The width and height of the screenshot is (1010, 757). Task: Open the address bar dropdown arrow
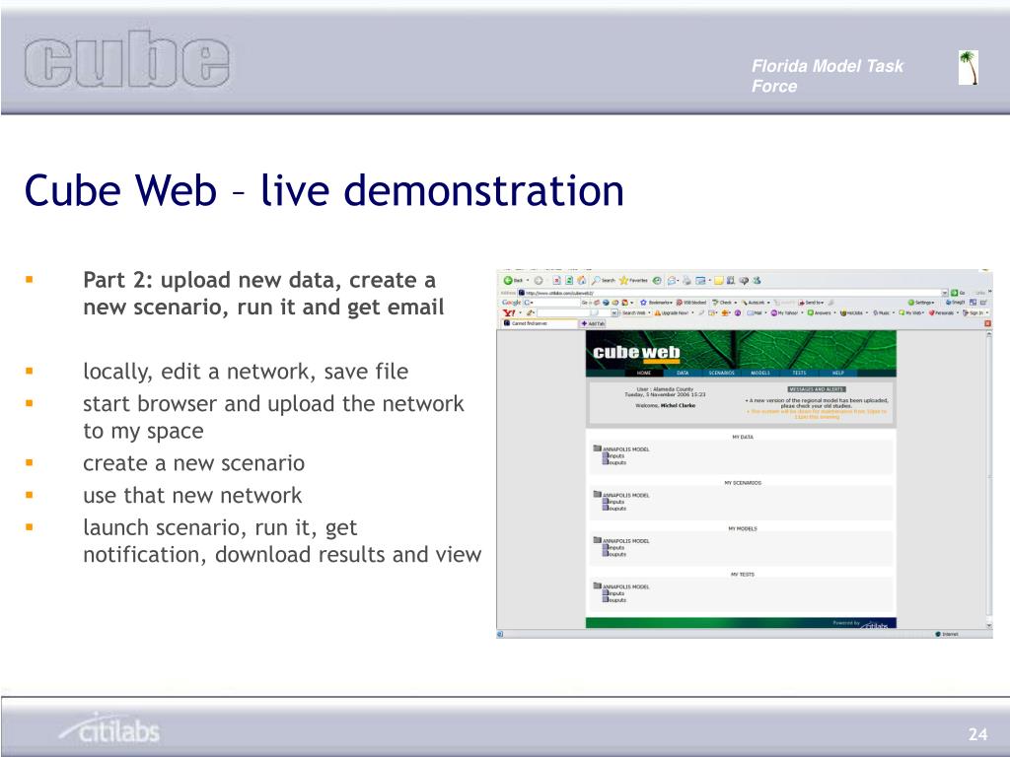tap(945, 293)
